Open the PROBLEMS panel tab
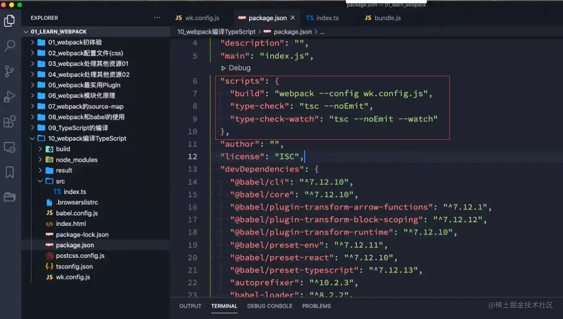 coord(317,306)
